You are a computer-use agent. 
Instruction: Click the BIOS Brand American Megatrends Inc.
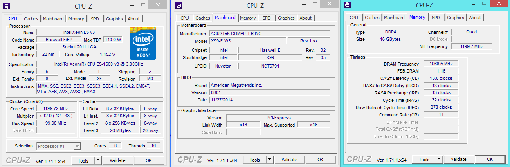click(270, 86)
